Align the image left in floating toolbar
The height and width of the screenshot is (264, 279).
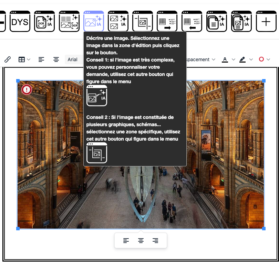126,241
